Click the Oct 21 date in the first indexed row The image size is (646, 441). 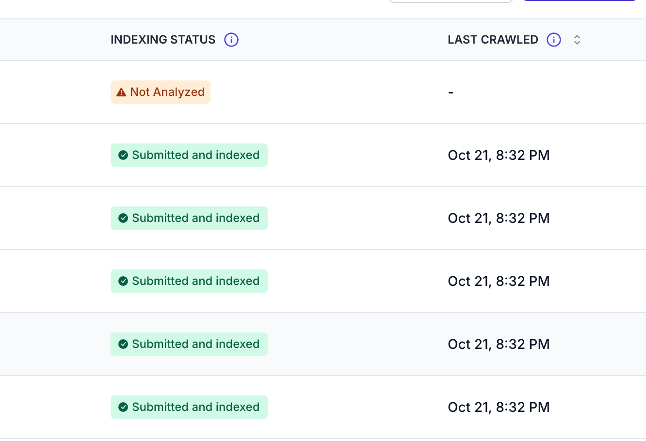(499, 155)
